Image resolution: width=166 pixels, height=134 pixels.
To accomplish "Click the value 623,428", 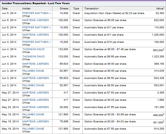I will point(159,78).
